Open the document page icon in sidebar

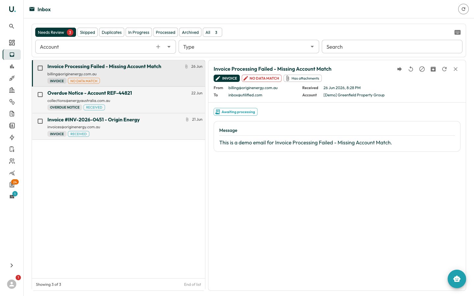(12, 114)
